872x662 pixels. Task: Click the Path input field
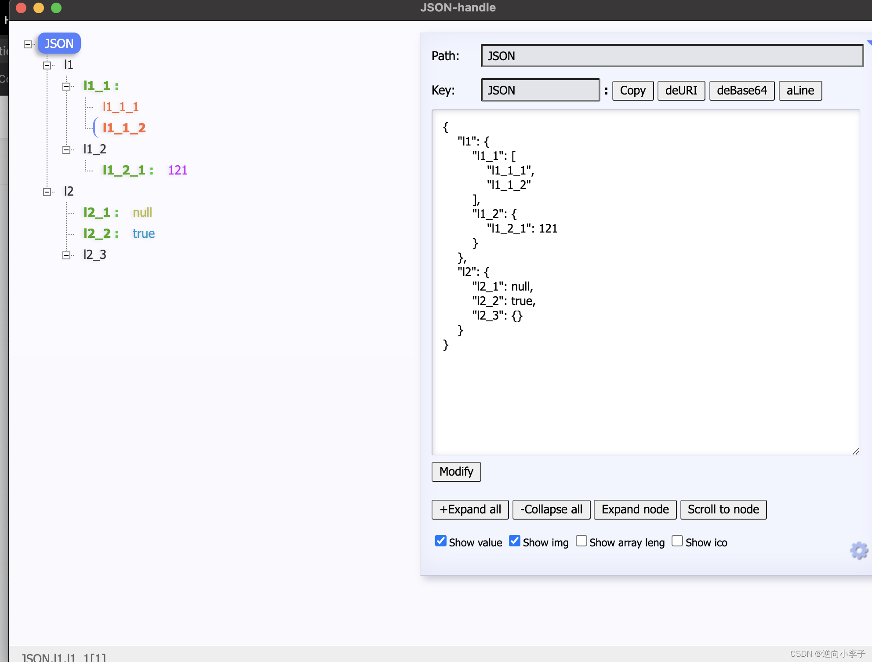coord(672,56)
